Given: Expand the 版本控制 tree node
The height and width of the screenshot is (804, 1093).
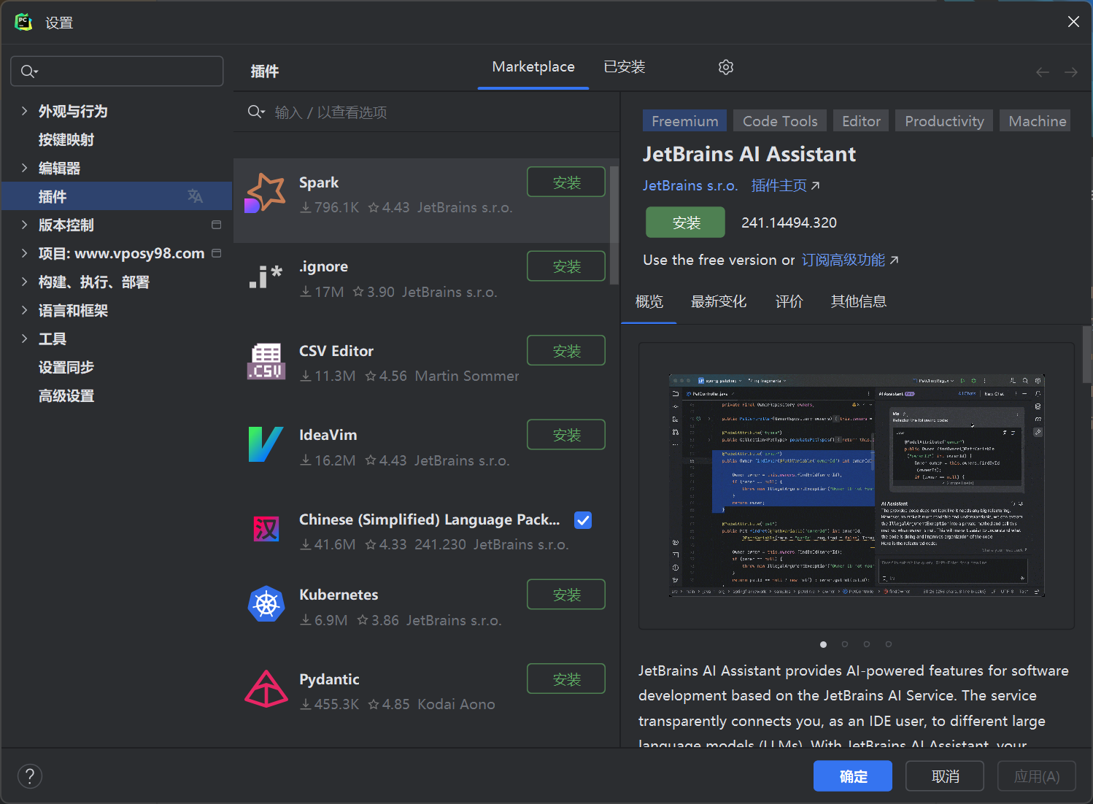Looking at the screenshot, I should pyautogui.click(x=25, y=225).
